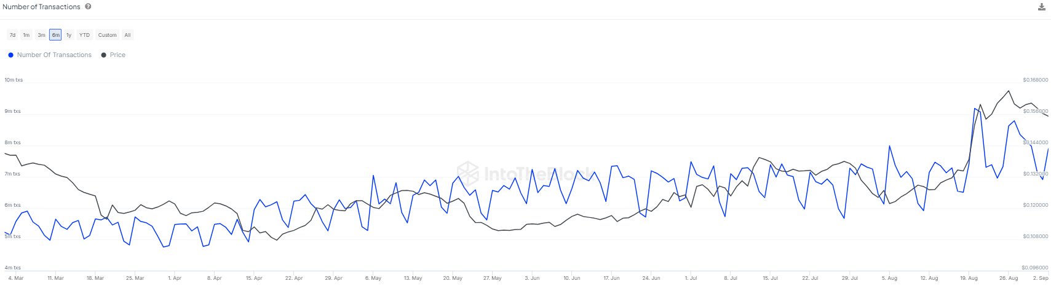Select the active 6m range
This screenshot has height=286, width=1051.
55,35
